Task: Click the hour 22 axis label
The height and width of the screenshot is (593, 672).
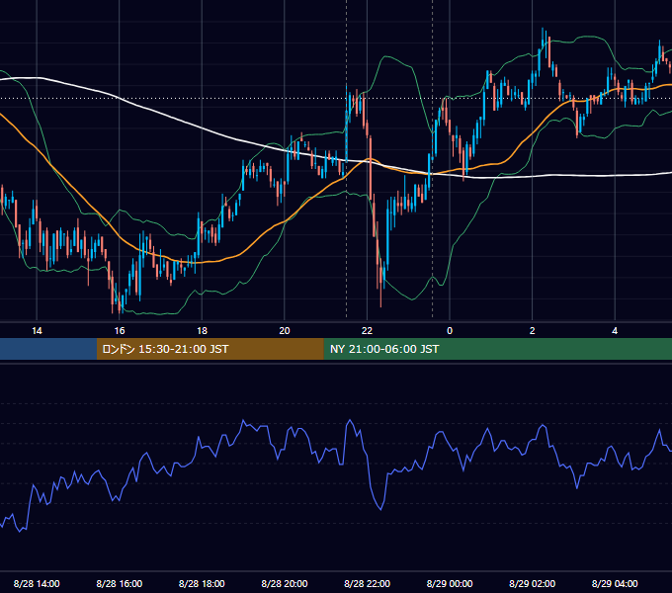Action: (x=368, y=331)
